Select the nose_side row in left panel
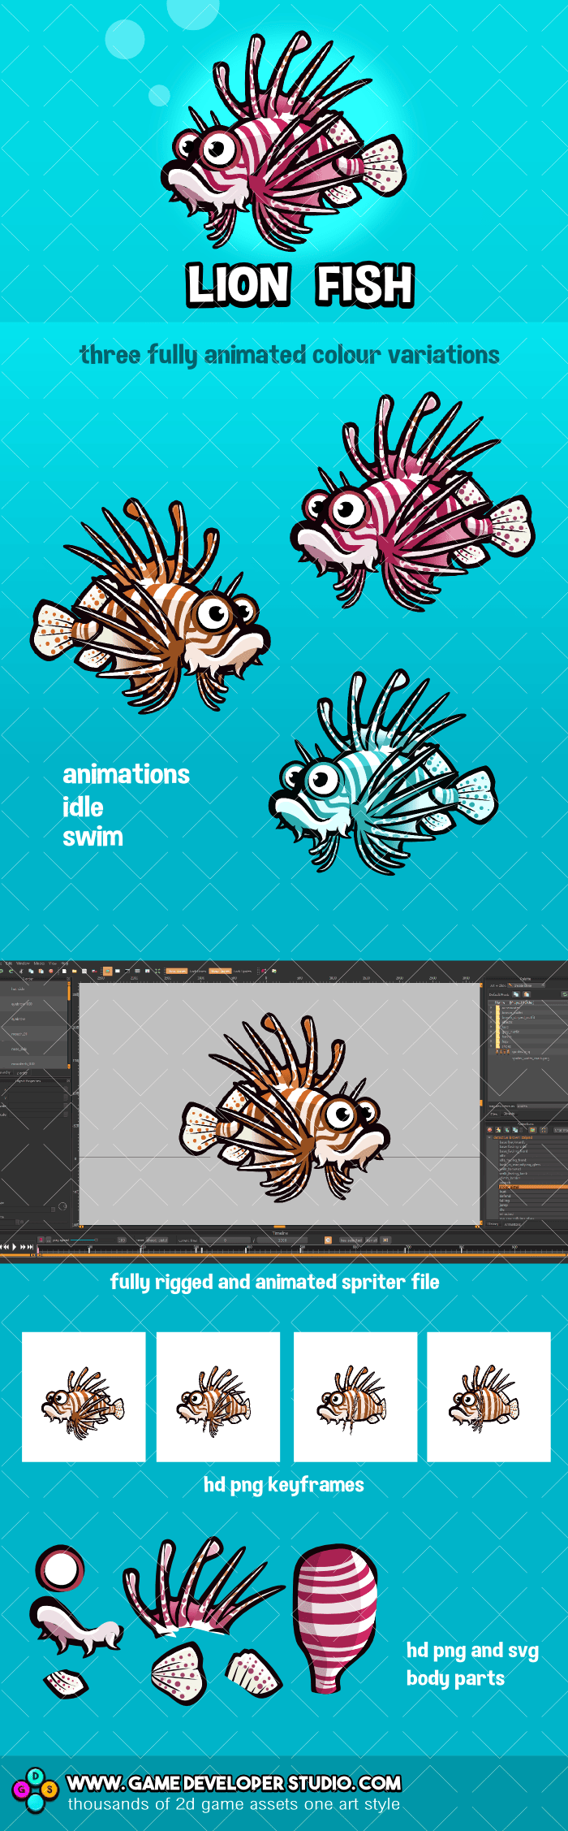The image size is (568, 1831). 34,1049
